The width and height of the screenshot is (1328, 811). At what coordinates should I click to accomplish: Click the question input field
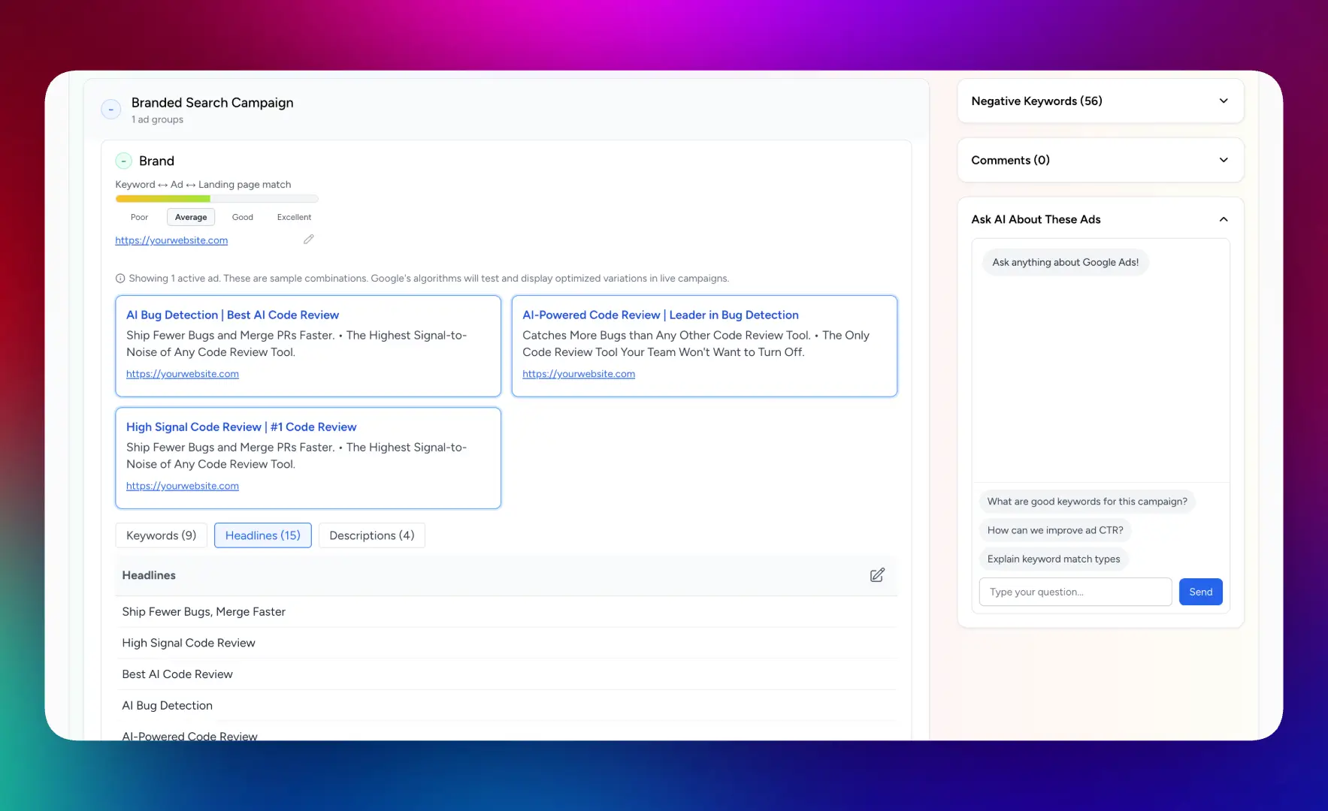(x=1075, y=591)
